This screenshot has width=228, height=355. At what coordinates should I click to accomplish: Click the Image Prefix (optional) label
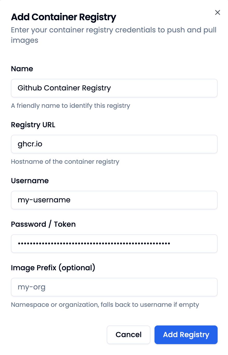coord(53,268)
